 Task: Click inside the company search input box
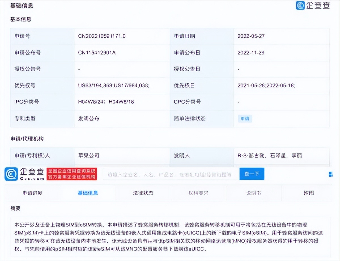pyautogui.click(x=170, y=174)
